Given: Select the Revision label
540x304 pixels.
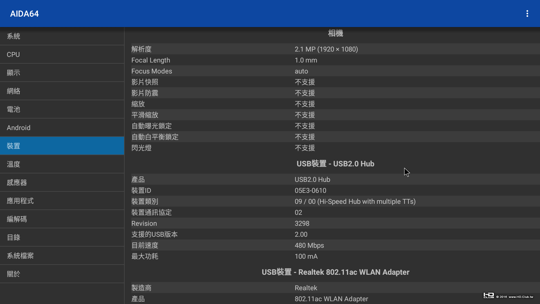Looking at the screenshot, I should click(x=144, y=223).
